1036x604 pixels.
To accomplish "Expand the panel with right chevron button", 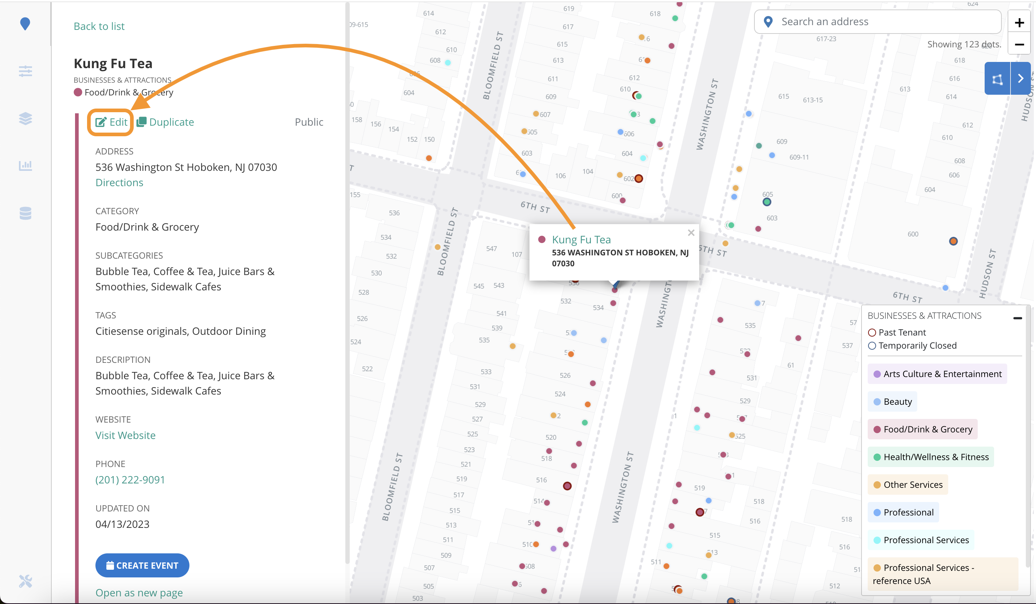I will coord(1020,79).
